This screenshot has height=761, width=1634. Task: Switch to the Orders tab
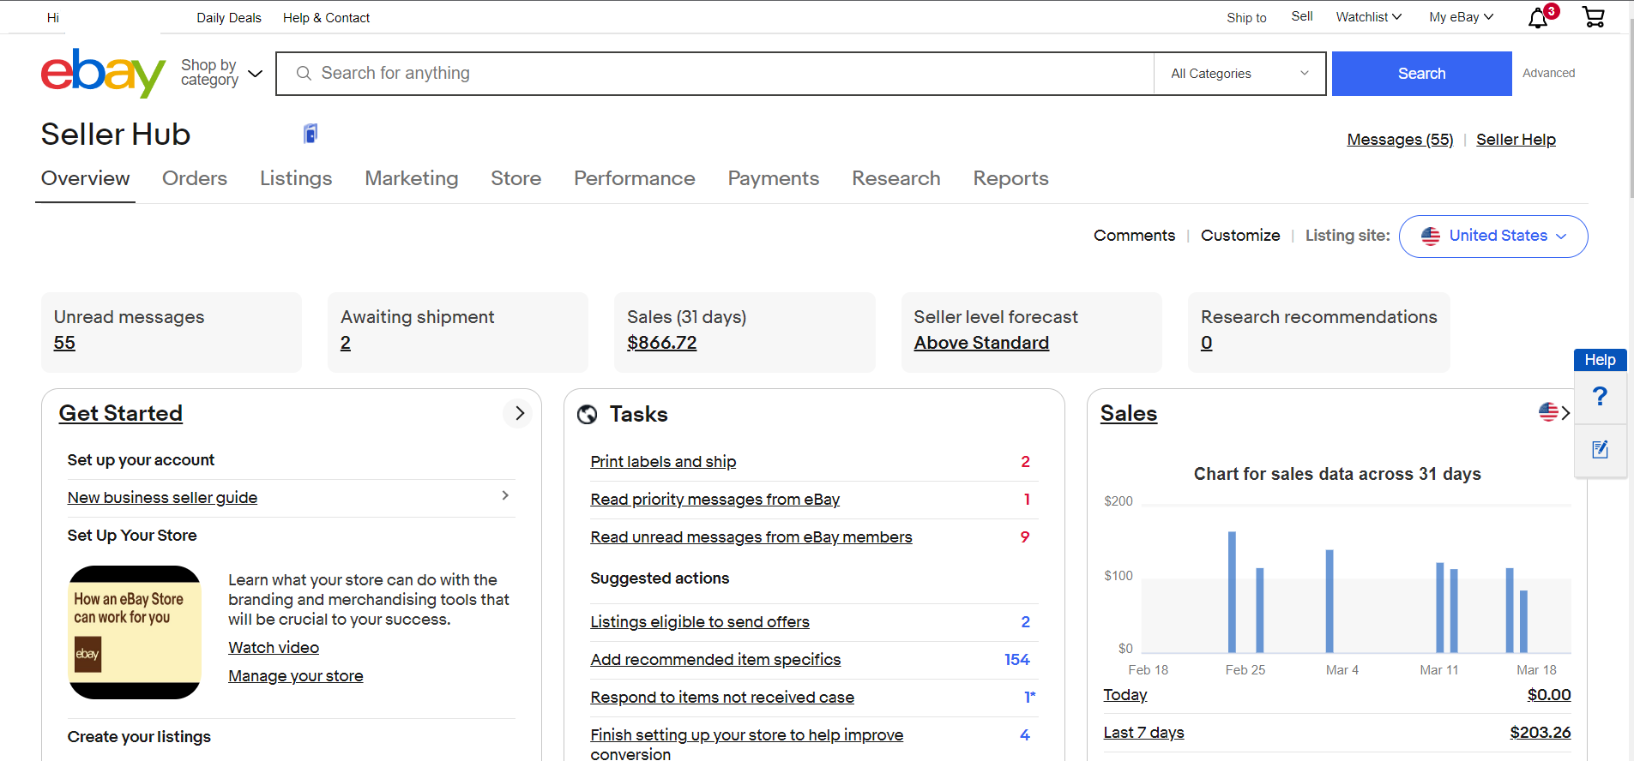[x=195, y=178]
